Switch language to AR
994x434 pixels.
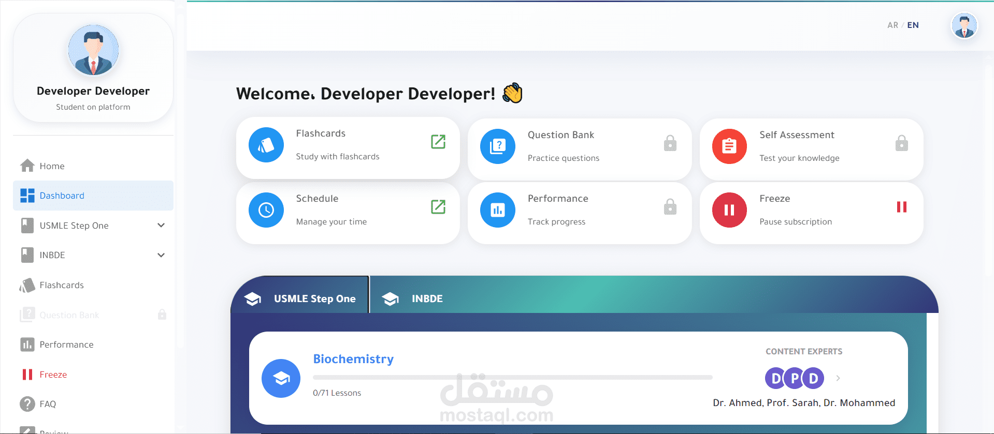coord(892,25)
